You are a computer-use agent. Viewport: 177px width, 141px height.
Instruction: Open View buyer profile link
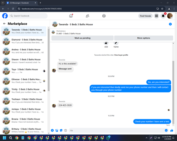click(x=121, y=55)
